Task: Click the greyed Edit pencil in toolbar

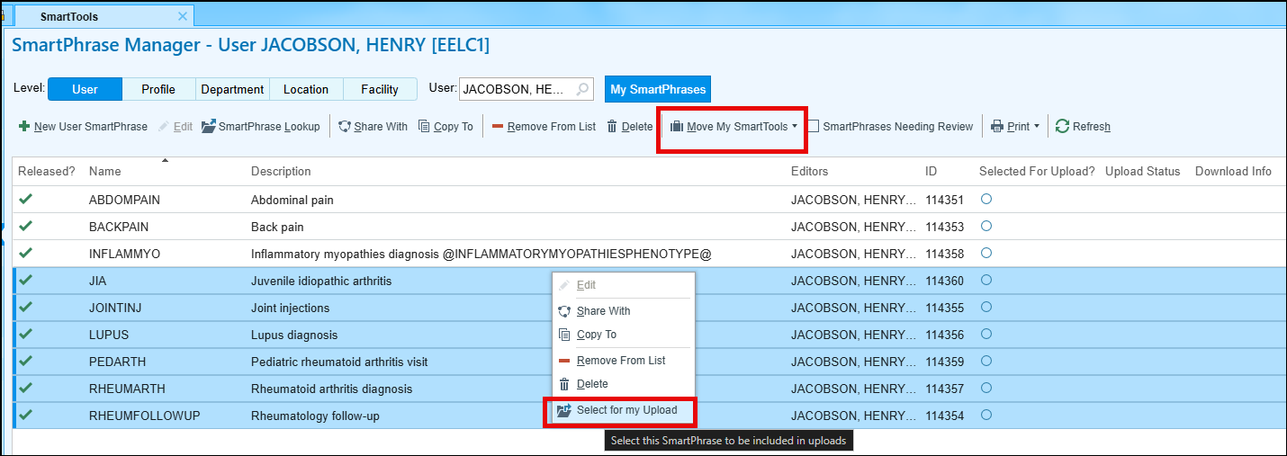Action: (x=164, y=127)
